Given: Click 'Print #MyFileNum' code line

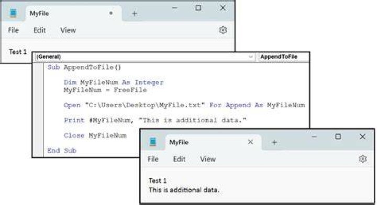Looking at the screenshot, I should pos(155,120).
